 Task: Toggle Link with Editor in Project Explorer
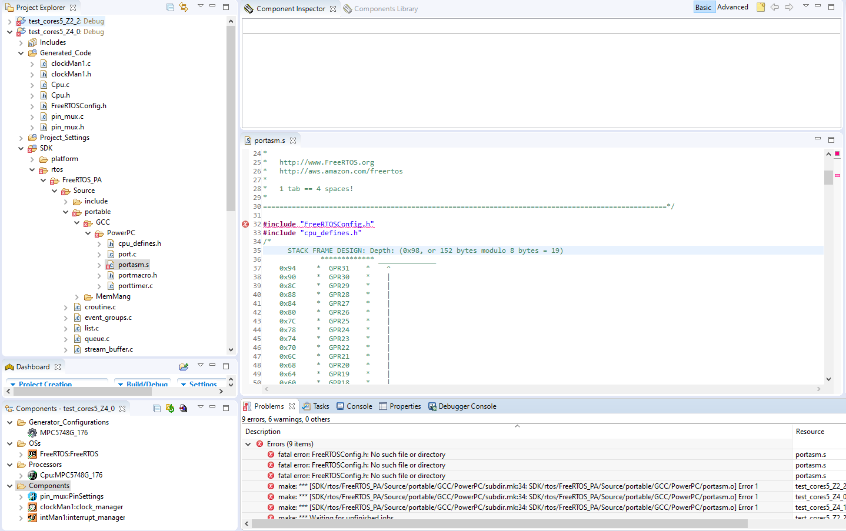[184, 7]
